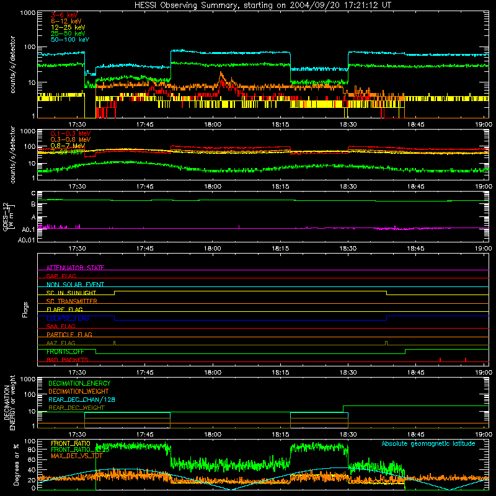The width and height of the screenshot is (496, 496).
Task: Click the FRONT_RATIO legend label
Action: (71, 443)
